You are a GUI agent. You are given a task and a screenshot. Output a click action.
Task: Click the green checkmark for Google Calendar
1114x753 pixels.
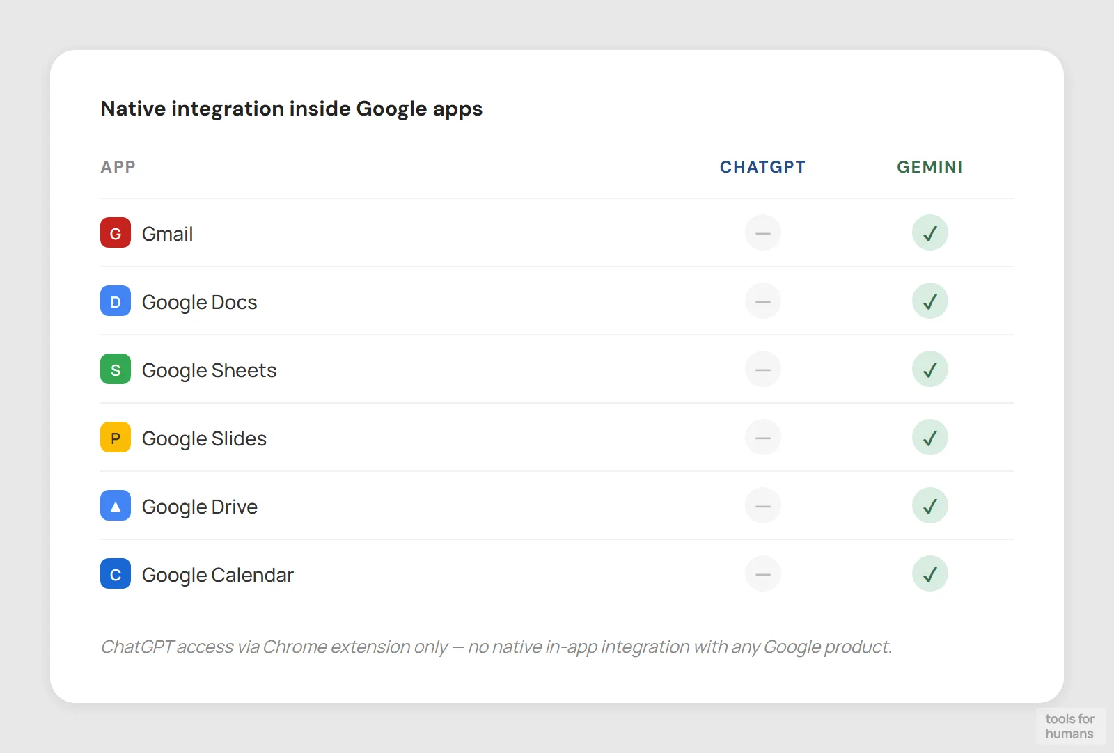[930, 574]
